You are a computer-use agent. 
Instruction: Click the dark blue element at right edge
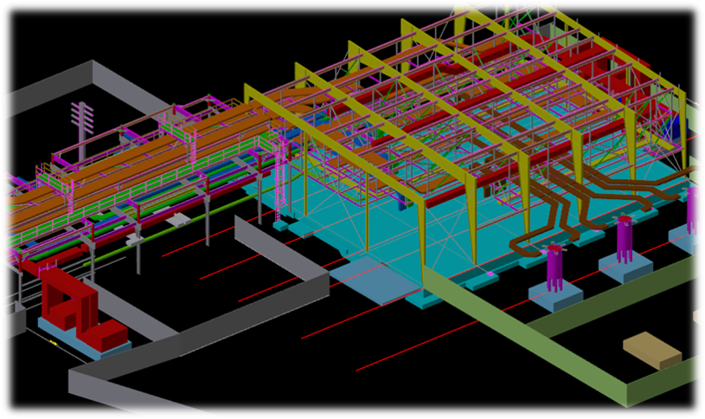[x=674, y=126]
